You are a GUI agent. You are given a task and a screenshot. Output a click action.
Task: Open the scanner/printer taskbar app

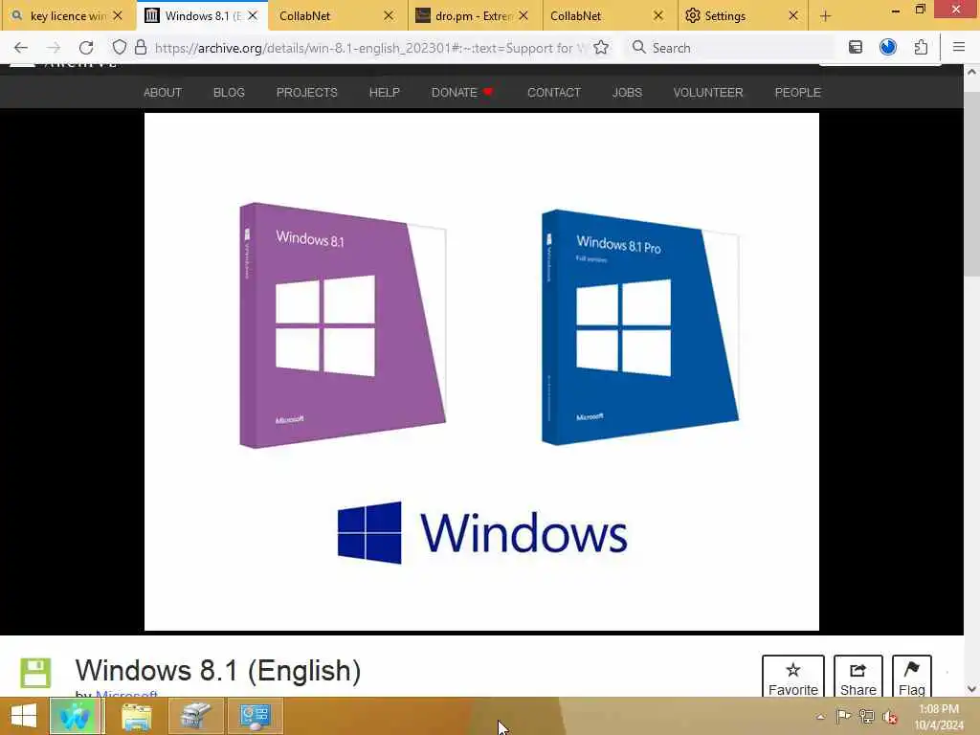[x=195, y=716]
